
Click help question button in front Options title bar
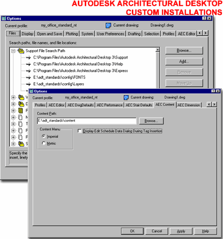coord(214,91)
